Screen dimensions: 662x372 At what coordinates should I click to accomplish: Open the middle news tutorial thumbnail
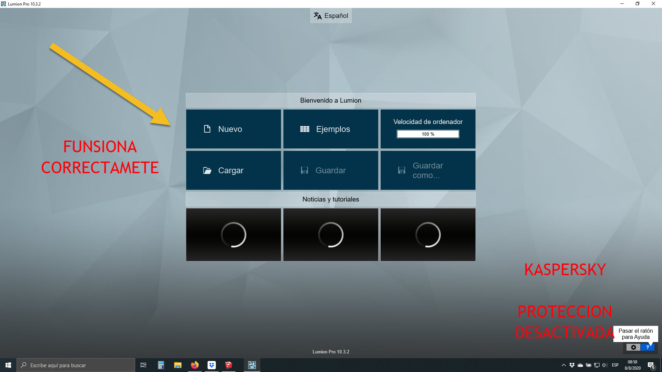[331, 235]
